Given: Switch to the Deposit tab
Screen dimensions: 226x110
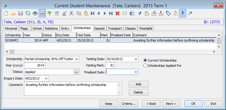Looking at the screenshot, I should pyautogui.click(x=99, y=28).
